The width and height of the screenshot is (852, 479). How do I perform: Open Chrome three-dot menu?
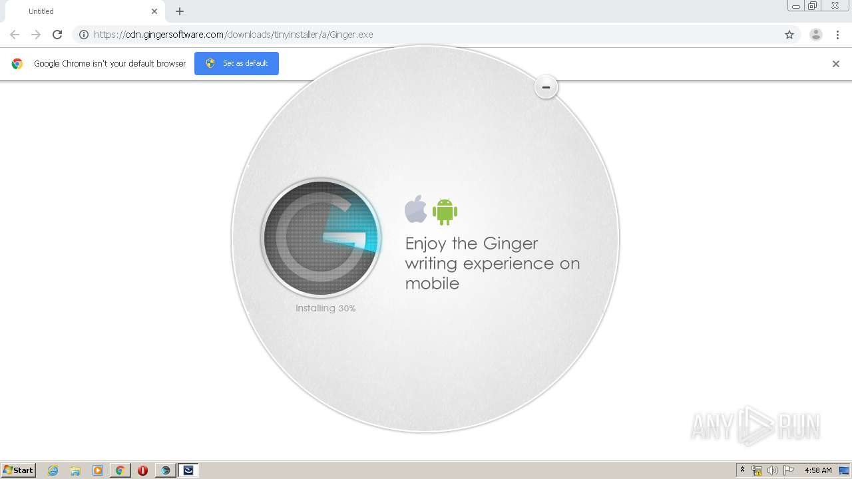point(837,35)
